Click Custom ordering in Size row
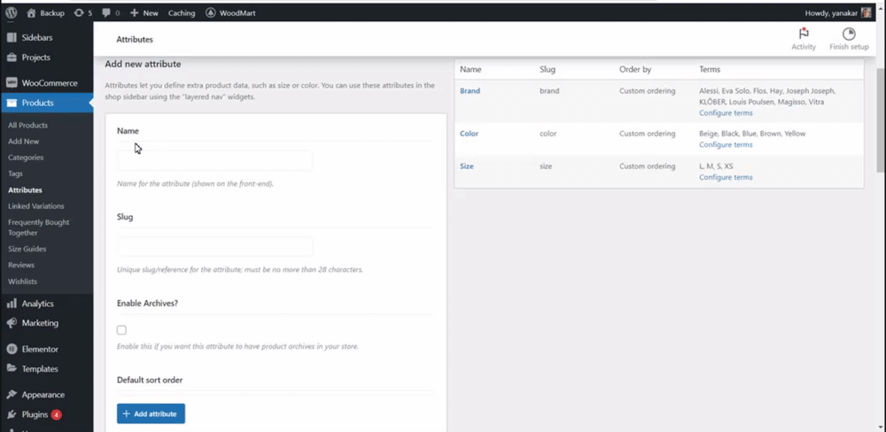 (x=647, y=166)
